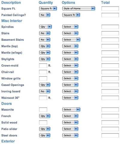The image size is (120, 144).
Task: Open the Wainscot 36" Select dropdown
Action: pyautogui.click(x=70, y=98)
